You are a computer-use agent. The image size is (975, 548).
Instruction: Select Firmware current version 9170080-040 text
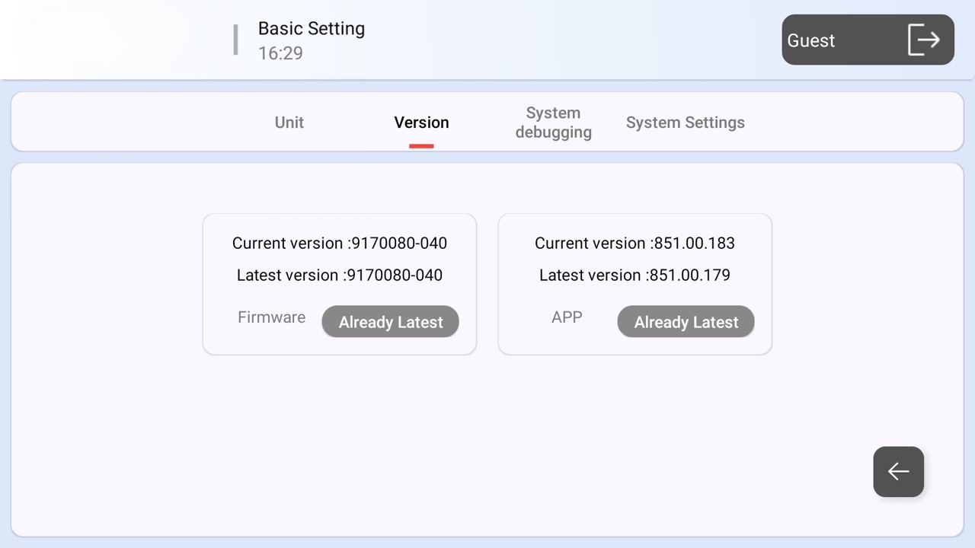tap(340, 244)
